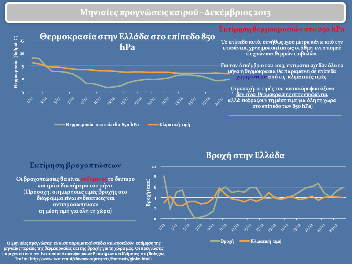Click the line 'στο επίπεδο των 850 hPa)'
Viewport: 352px width, 264px height.
tap(282, 106)
